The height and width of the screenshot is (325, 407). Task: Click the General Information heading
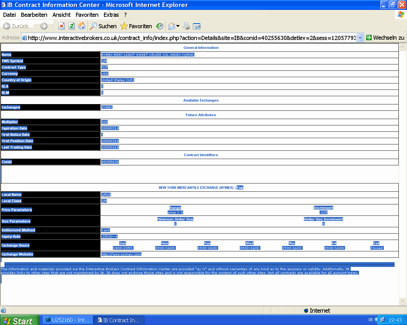click(201, 48)
